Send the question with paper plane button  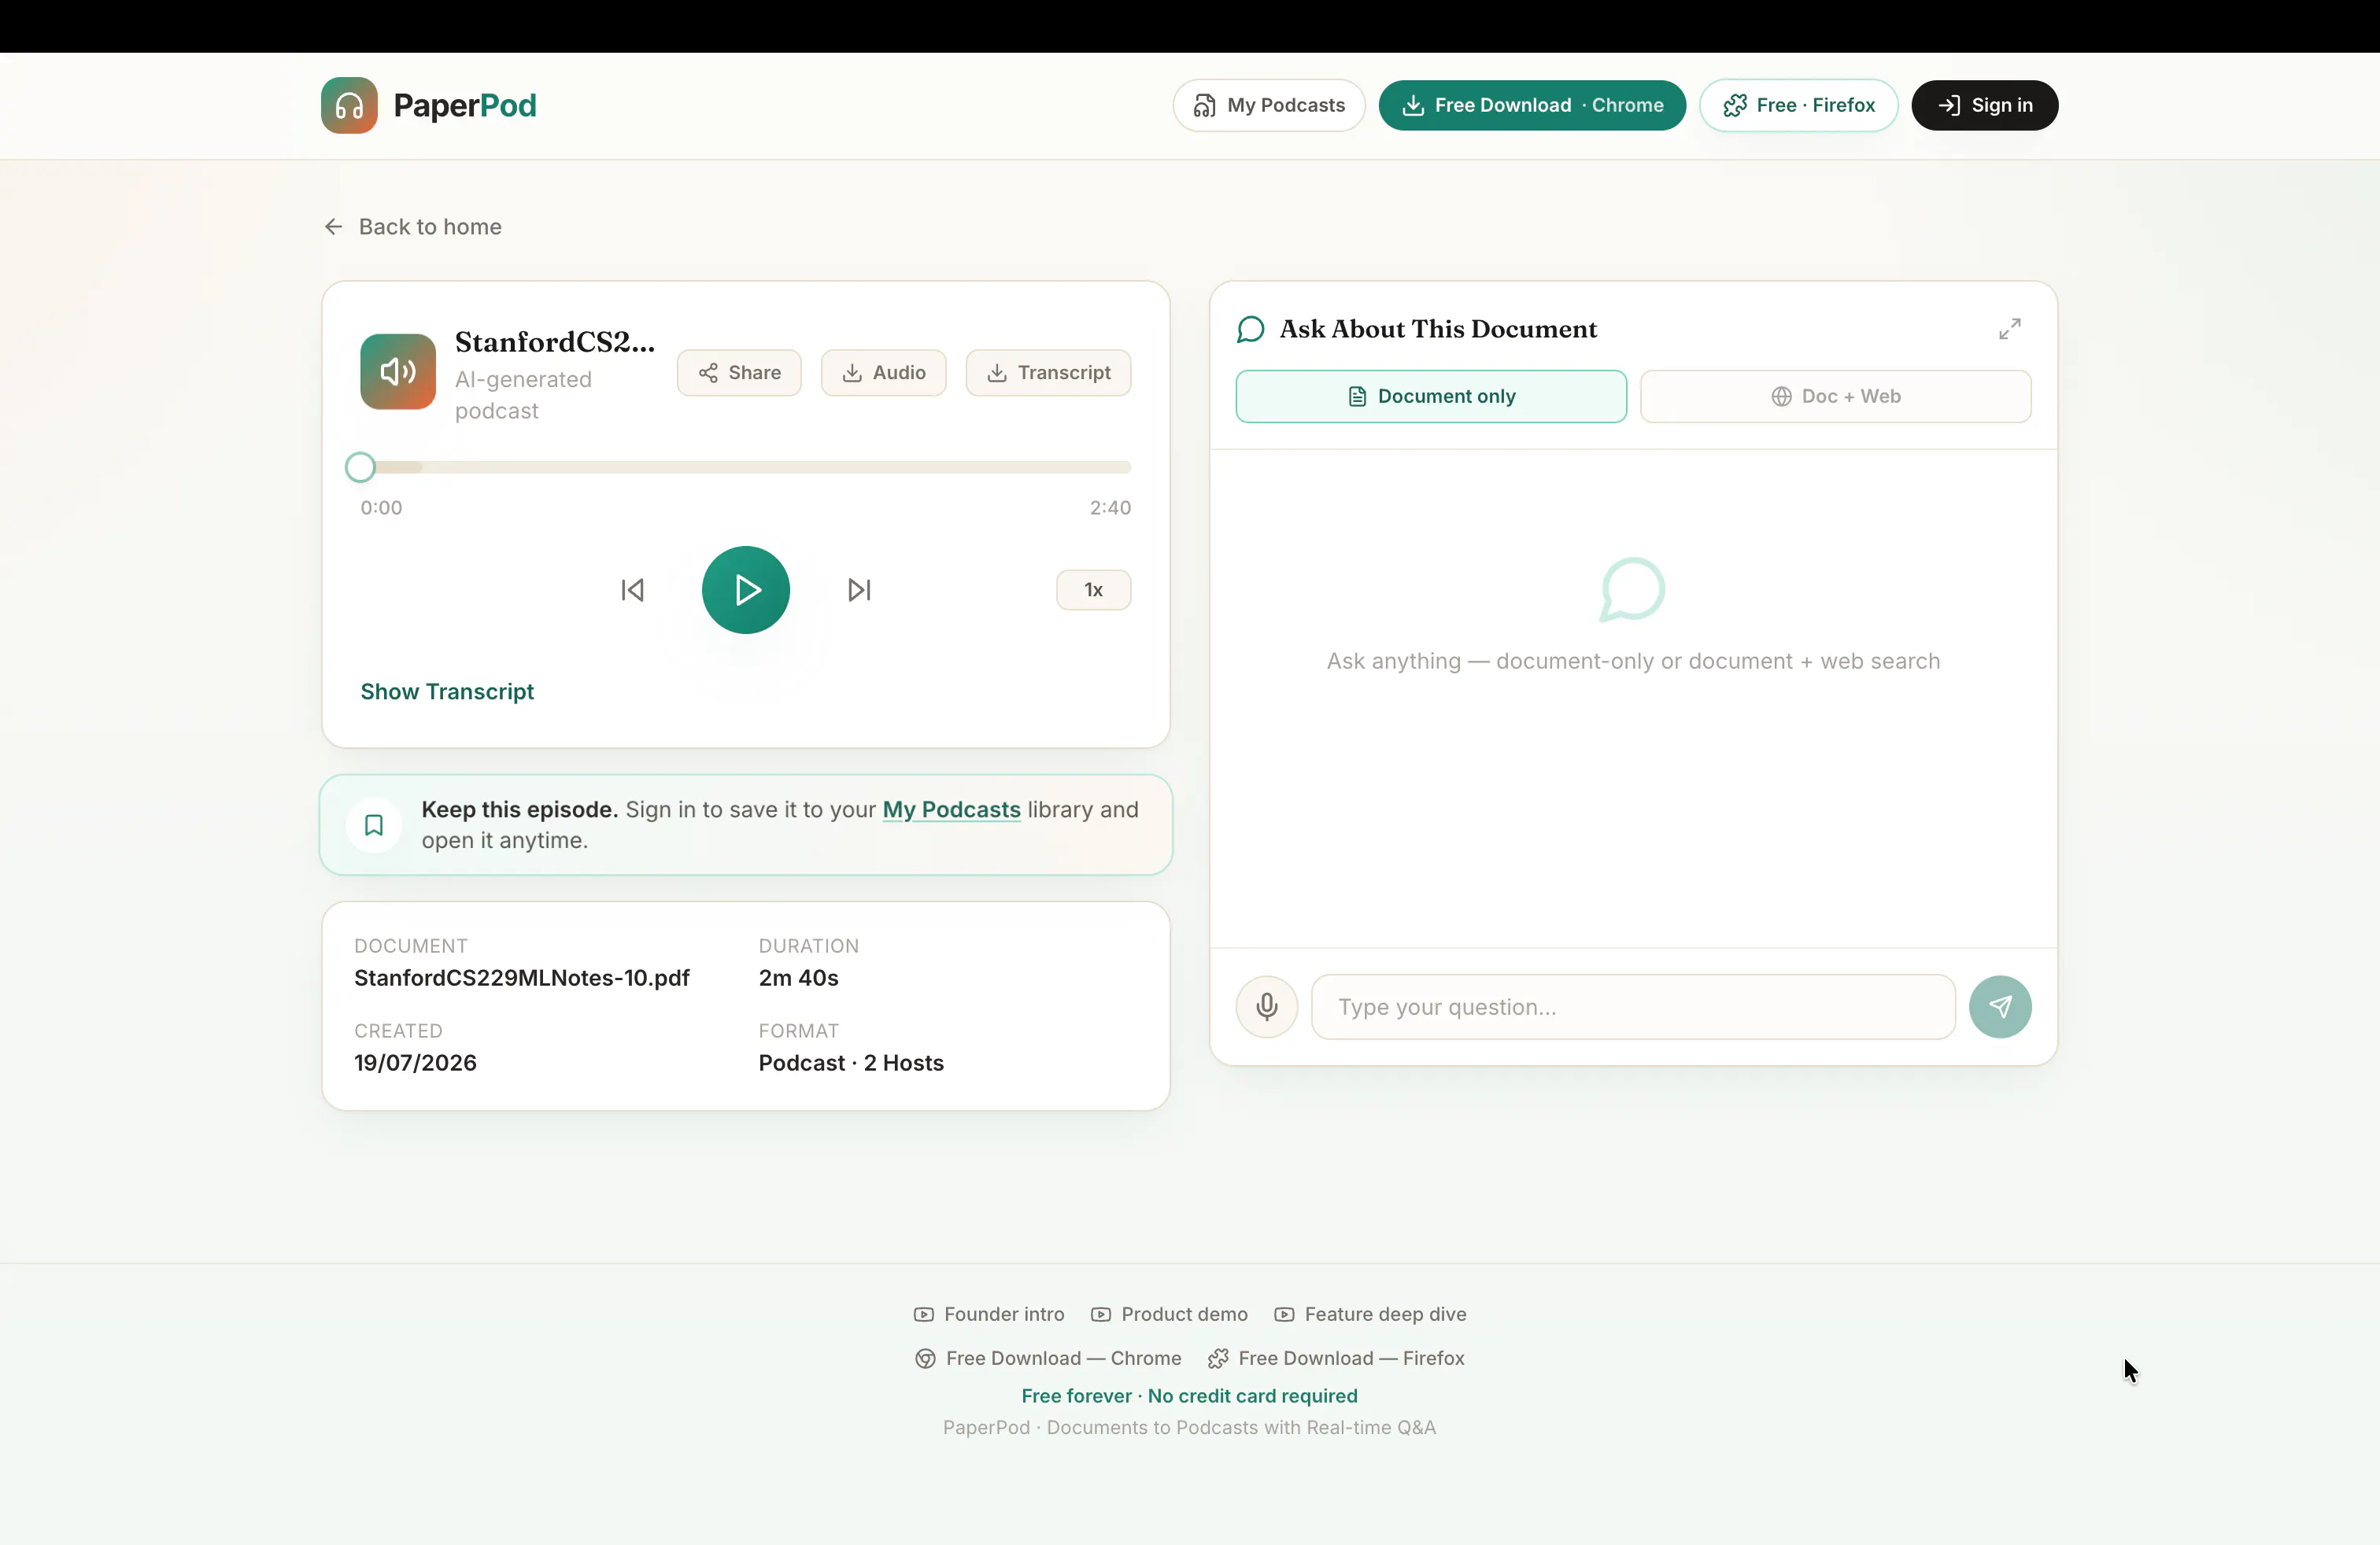pyautogui.click(x=2000, y=1006)
